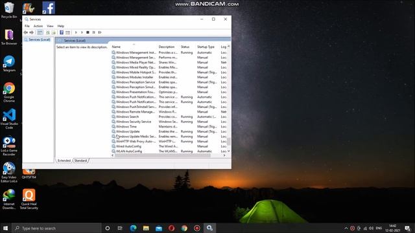Select the Windows Mixed Reality service row
This screenshot has width=415, height=233.
(169, 67)
